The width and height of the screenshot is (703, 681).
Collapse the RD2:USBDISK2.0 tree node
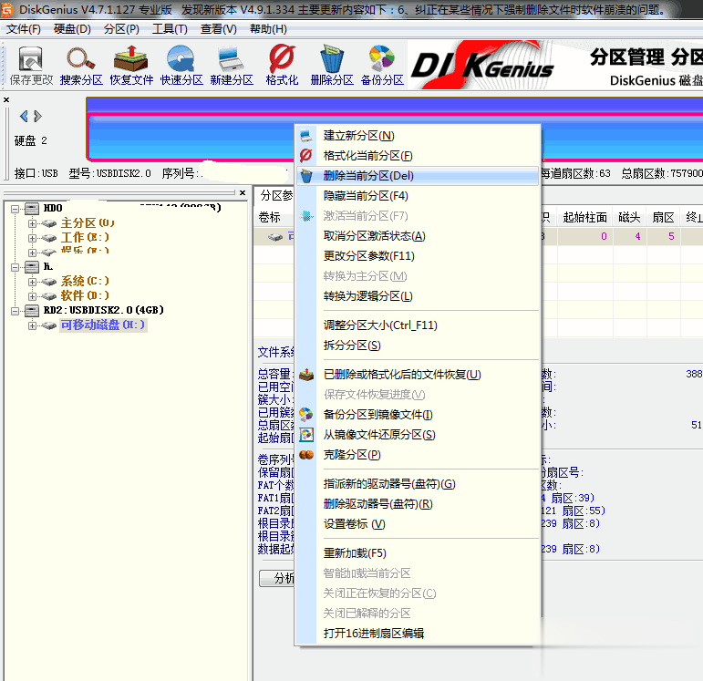(x=16, y=311)
